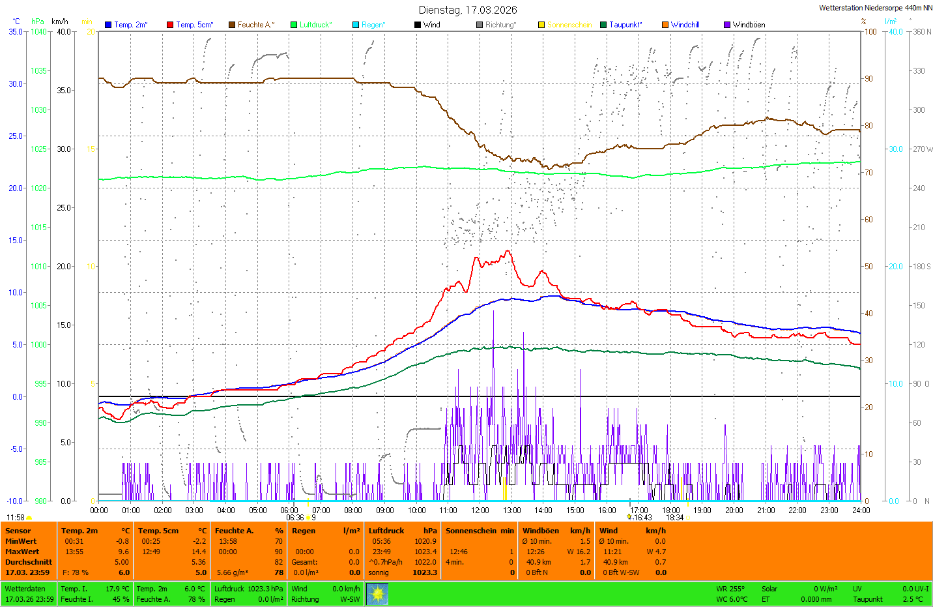933x607 pixels.
Task: Click the sunny weather icon in green bar
Action: coord(377,594)
